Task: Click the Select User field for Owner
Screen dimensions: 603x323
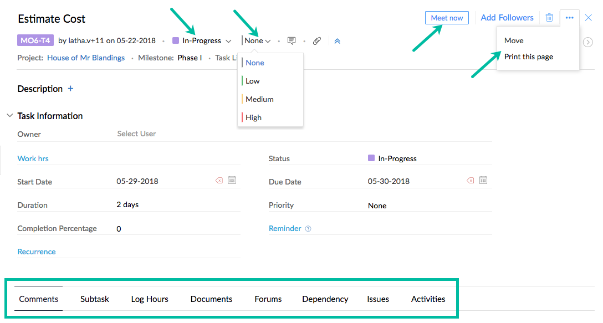Action: pos(136,134)
